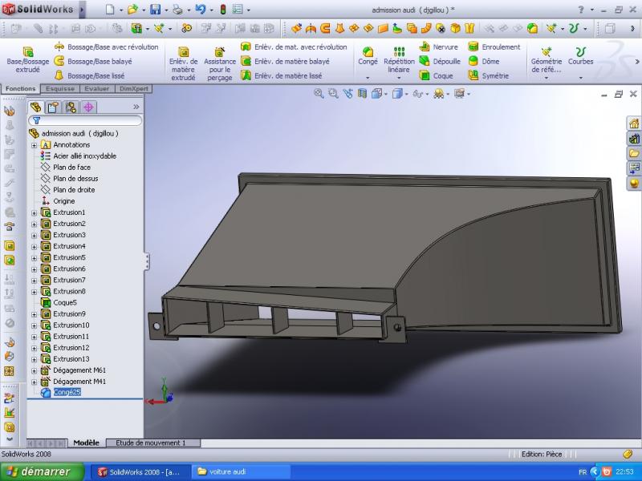Expand the Dégagement M61 node
The image size is (642, 481).
coord(35,371)
